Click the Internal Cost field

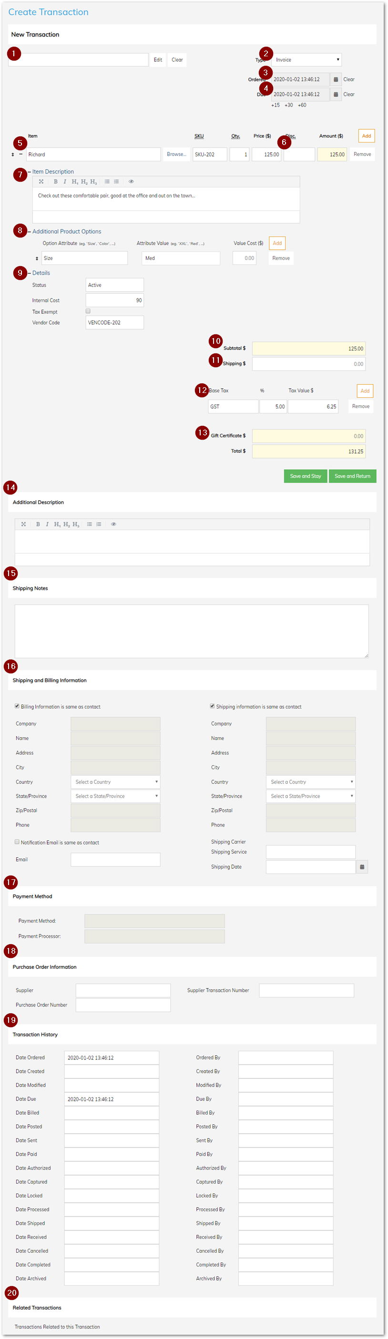115,300
